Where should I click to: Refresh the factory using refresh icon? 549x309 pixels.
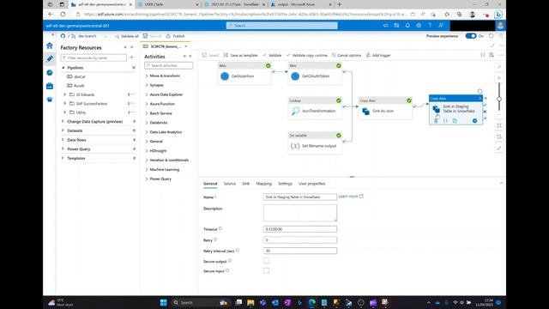point(492,36)
